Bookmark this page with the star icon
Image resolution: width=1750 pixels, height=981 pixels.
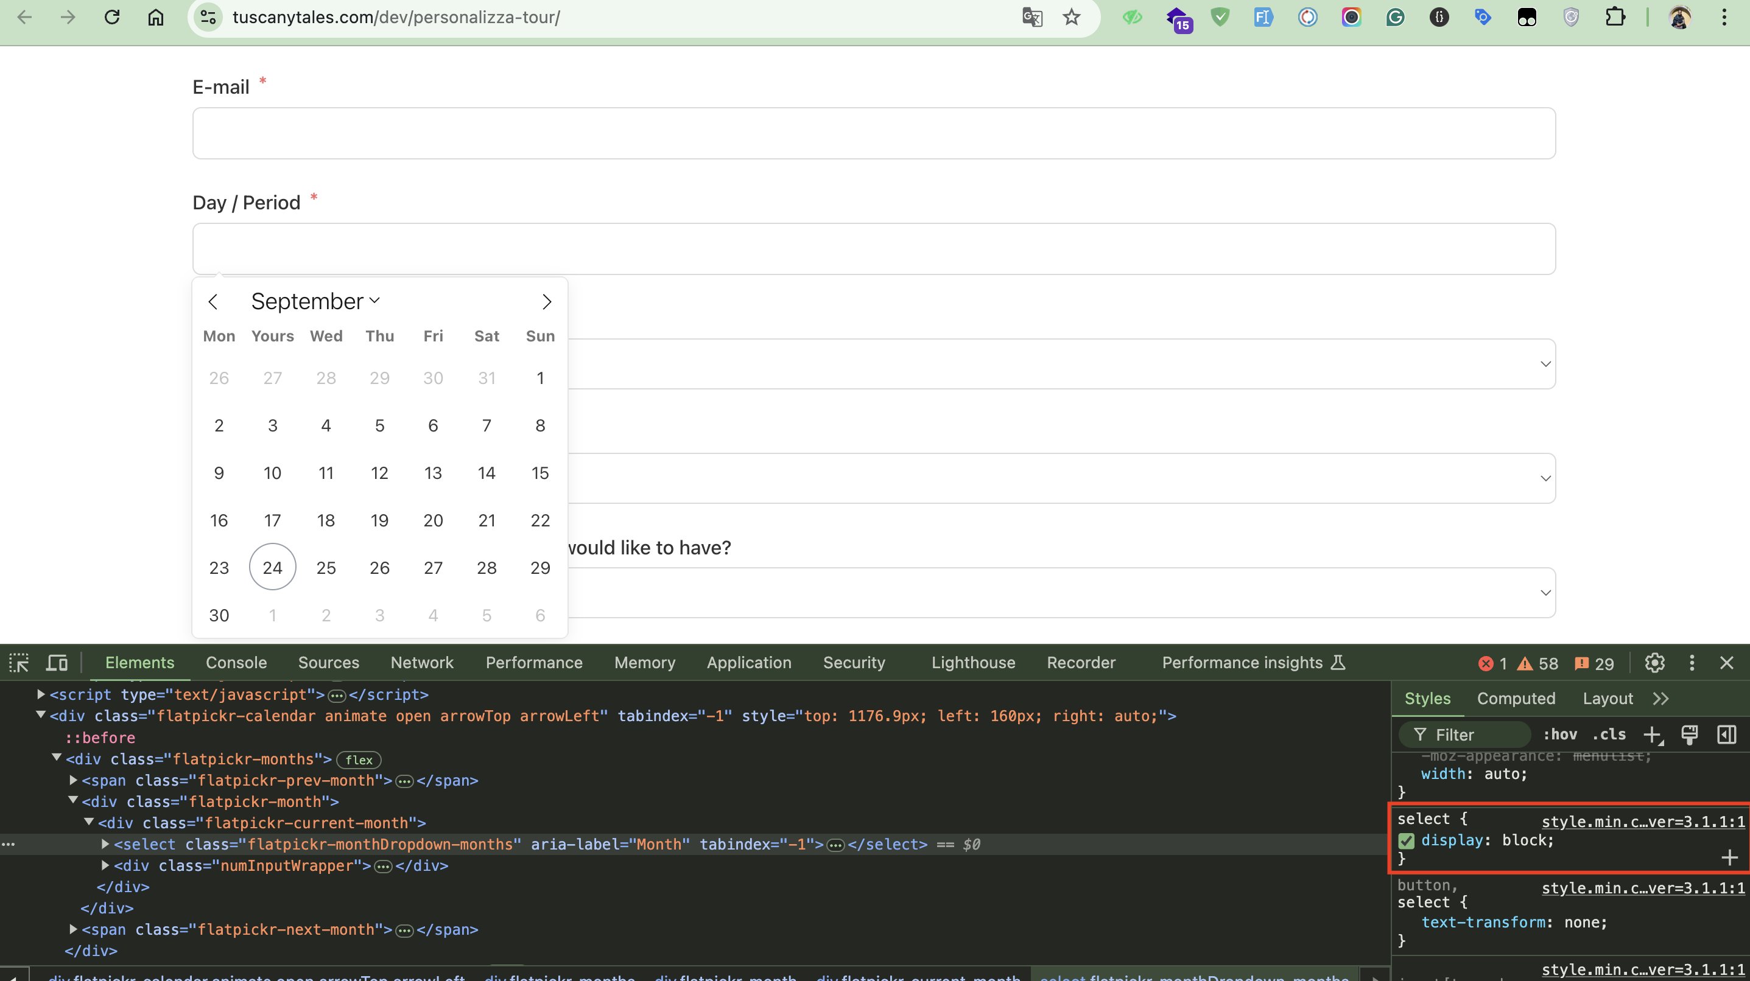(x=1071, y=17)
